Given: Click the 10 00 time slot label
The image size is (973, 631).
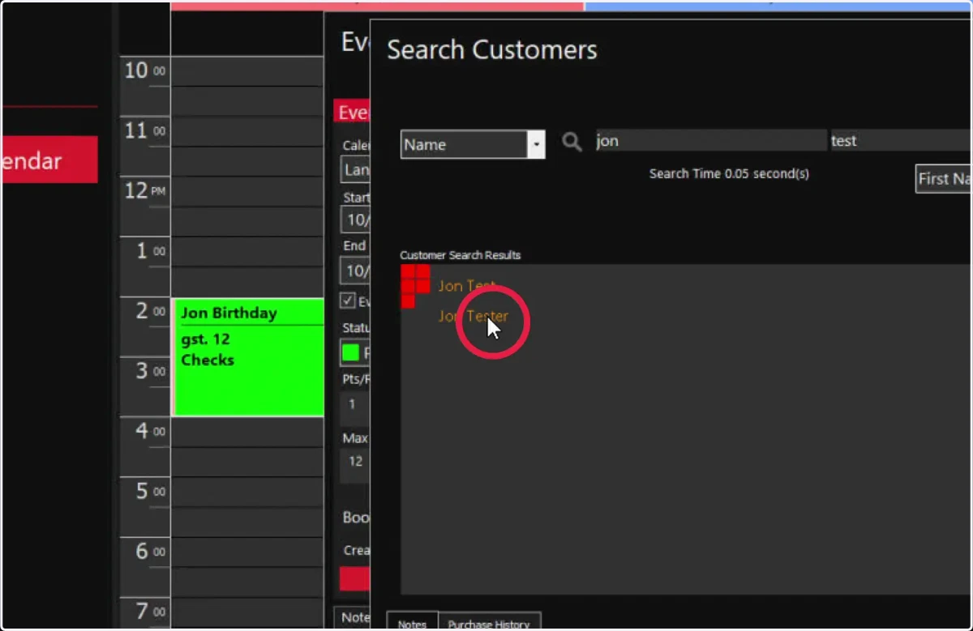Looking at the screenshot, I should (x=144, y=71).
